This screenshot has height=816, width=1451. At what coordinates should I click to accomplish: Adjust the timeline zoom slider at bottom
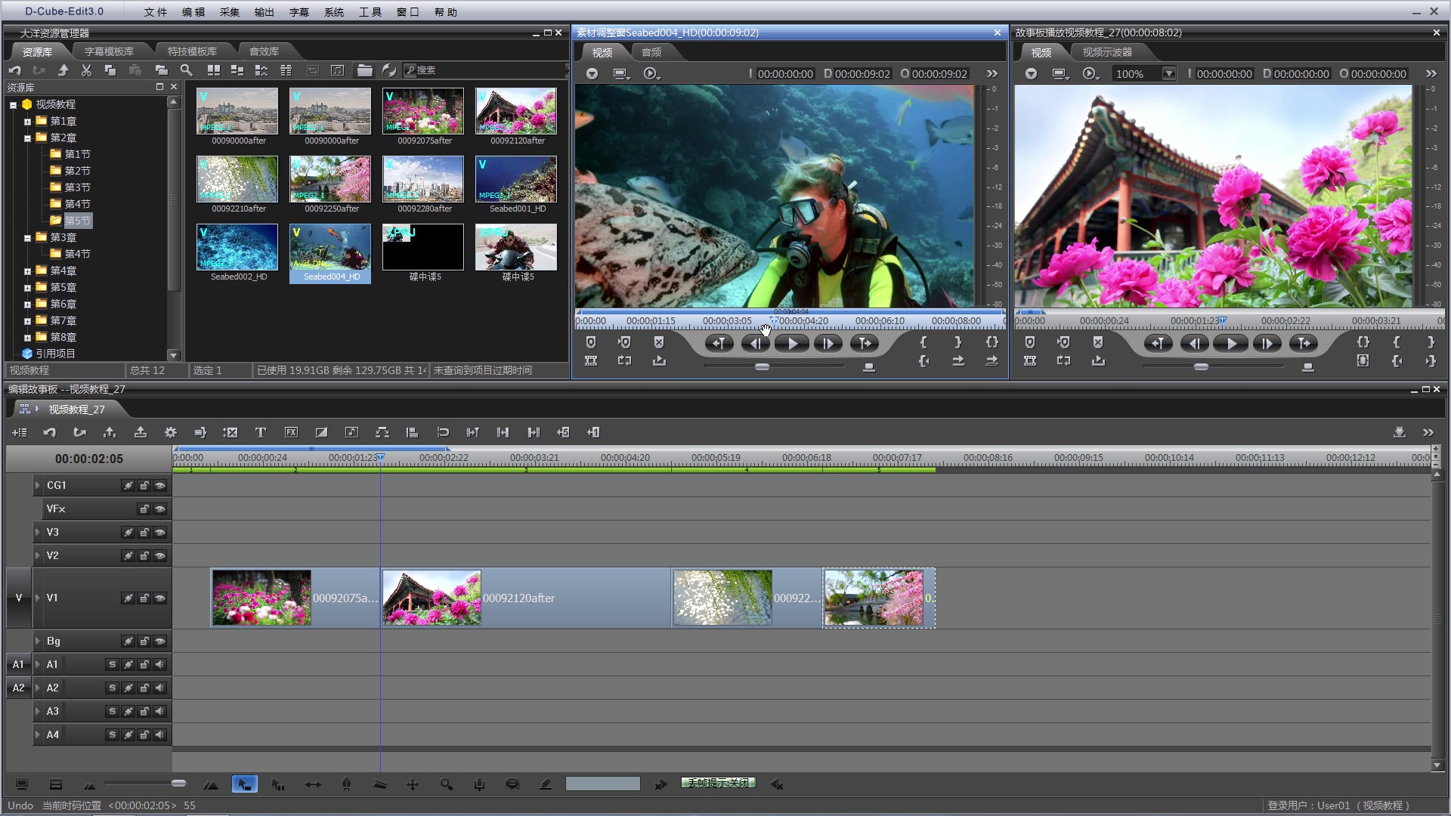coord(178,784)
